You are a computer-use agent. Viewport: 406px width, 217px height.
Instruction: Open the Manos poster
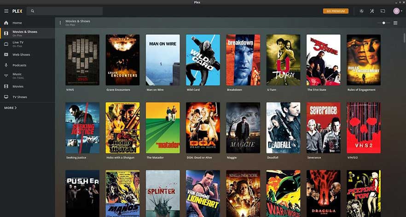(x=122, y=194)
